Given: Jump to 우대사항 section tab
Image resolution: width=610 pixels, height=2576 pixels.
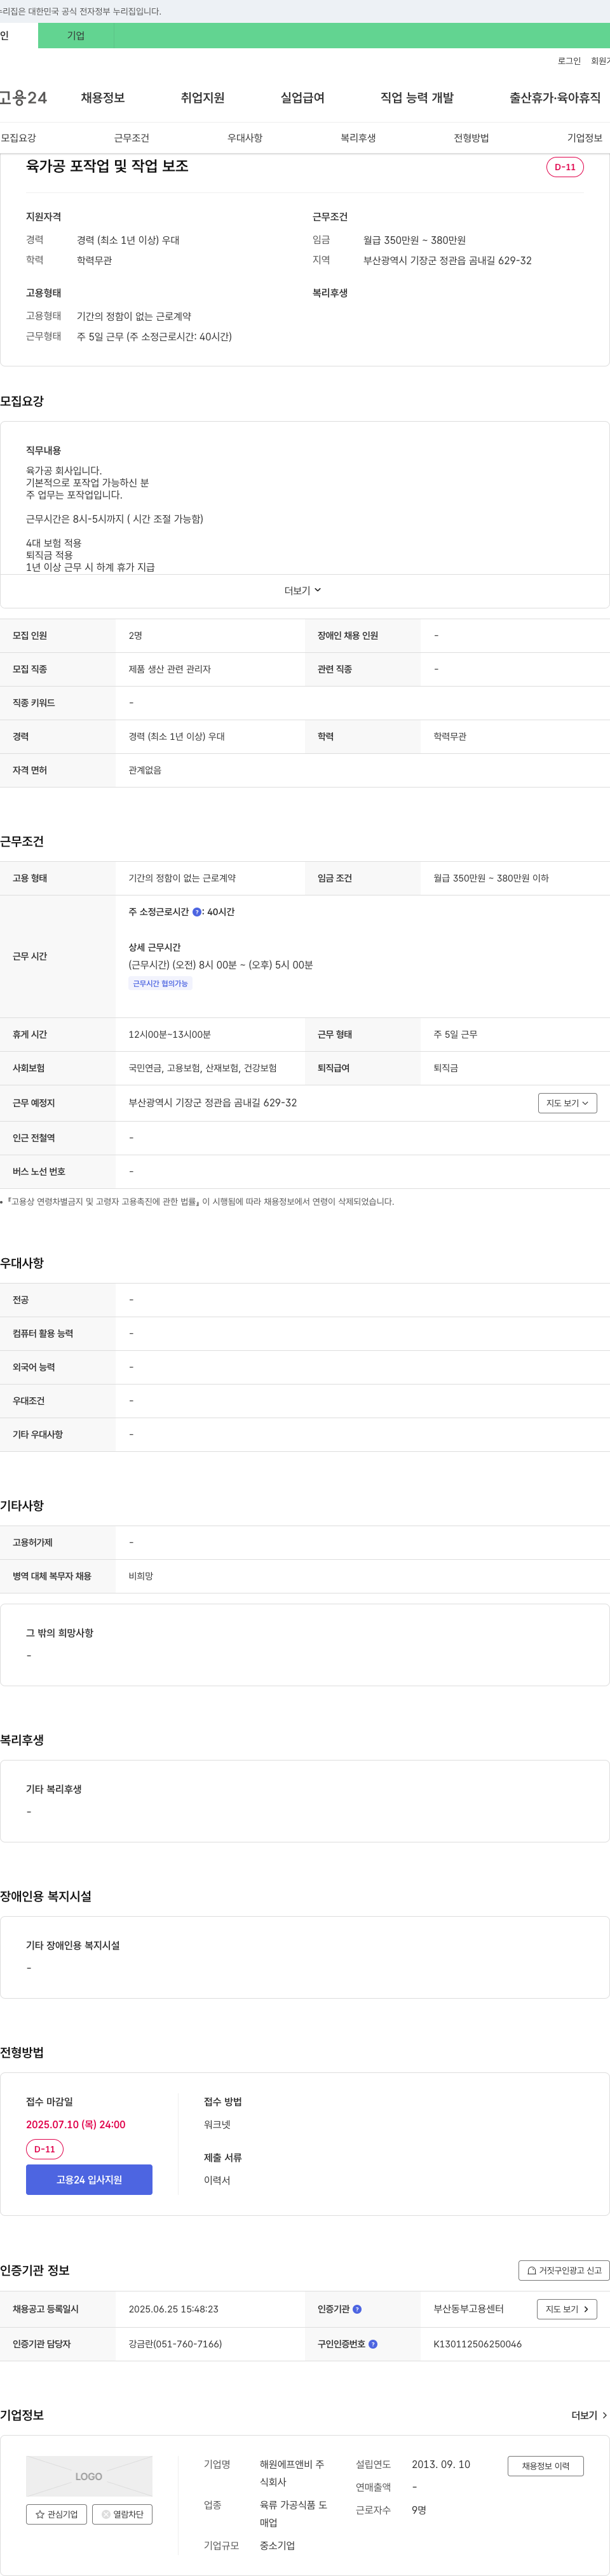Looking at the screenshot, I should coord(245,138).
